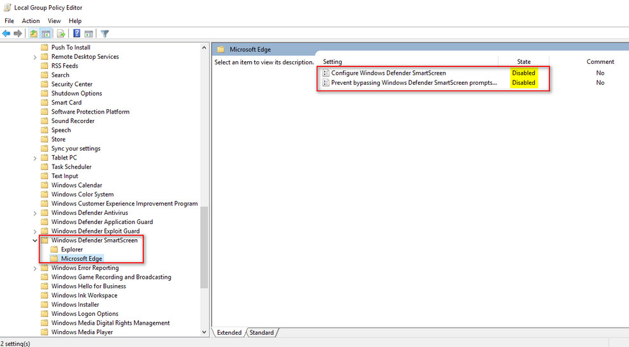Collapse the Windows Defender SmartScreen node
Screen dimensions: 629x347
click(35, 240)
